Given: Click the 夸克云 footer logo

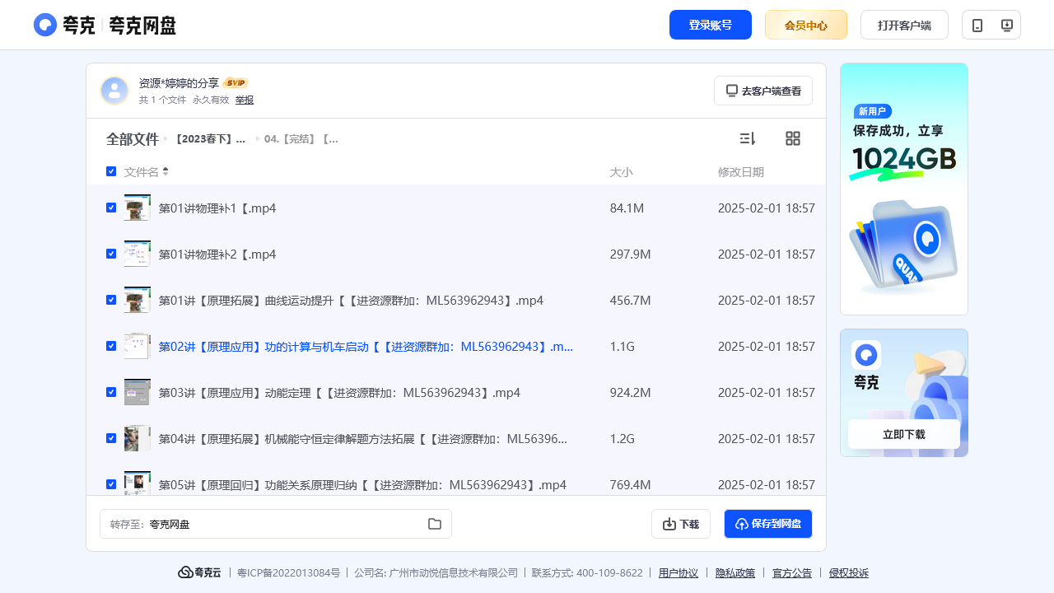Looking at the screenshot, I should pos(199,572).
